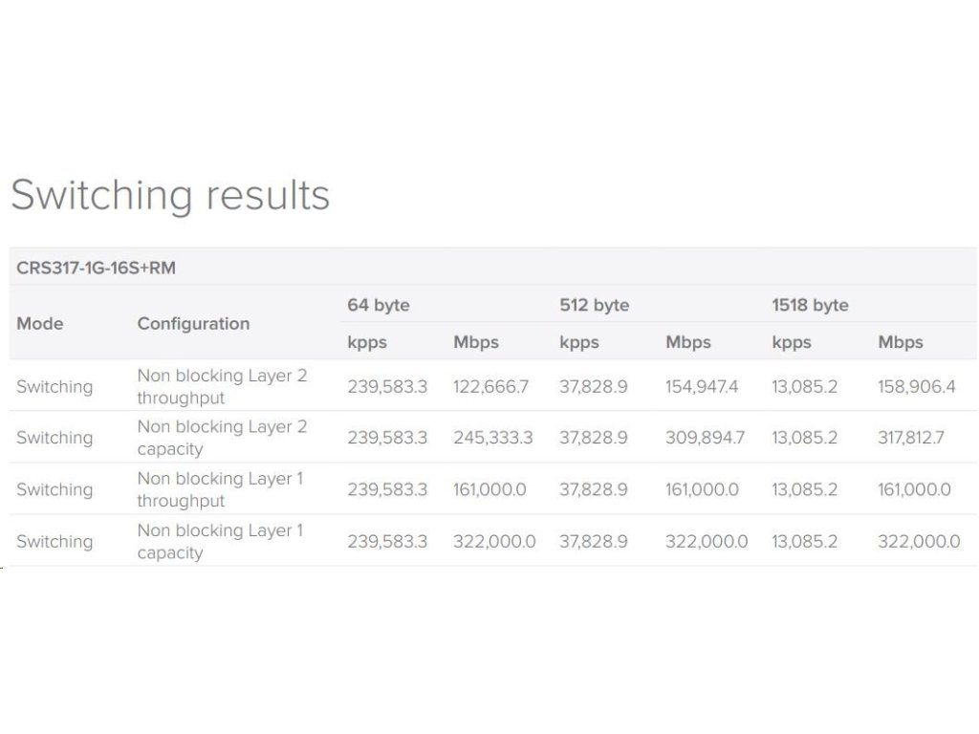This screenshot has width=979, height=734.
Task: Click the 1518 byte column group header
Action: point(811,305)
